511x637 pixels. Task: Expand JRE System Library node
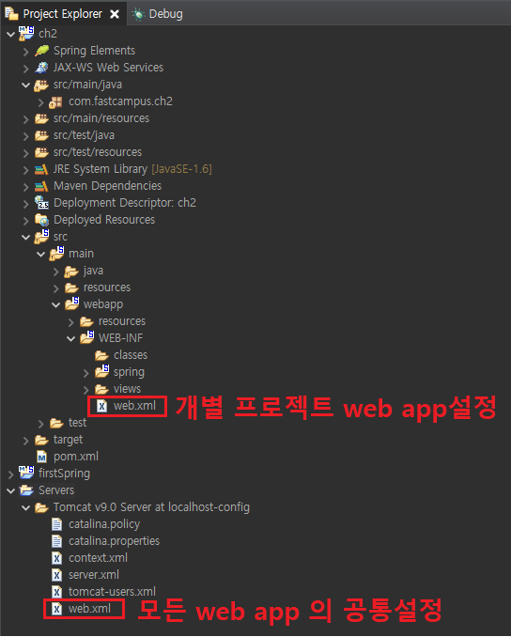pyautogui.click(x=26, y=170)
